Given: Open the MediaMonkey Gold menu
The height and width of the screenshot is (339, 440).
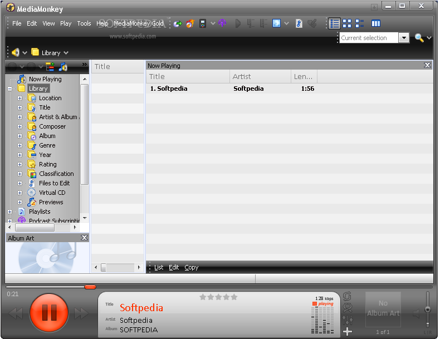Looking at the screenshot, I should click(139, 23).
